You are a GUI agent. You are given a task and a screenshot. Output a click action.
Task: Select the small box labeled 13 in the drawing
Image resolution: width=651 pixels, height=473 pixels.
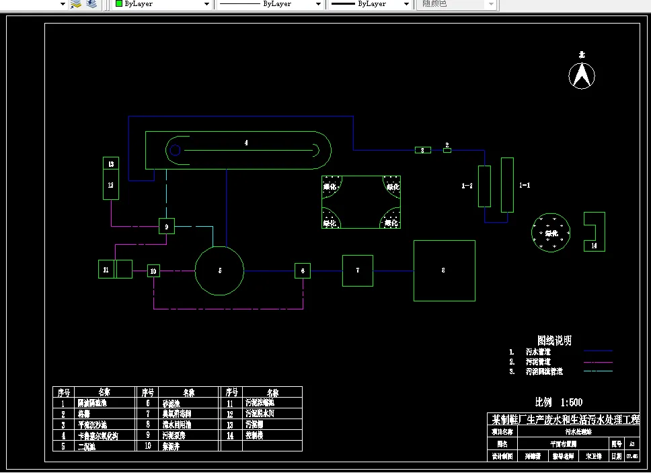[111, 163]
